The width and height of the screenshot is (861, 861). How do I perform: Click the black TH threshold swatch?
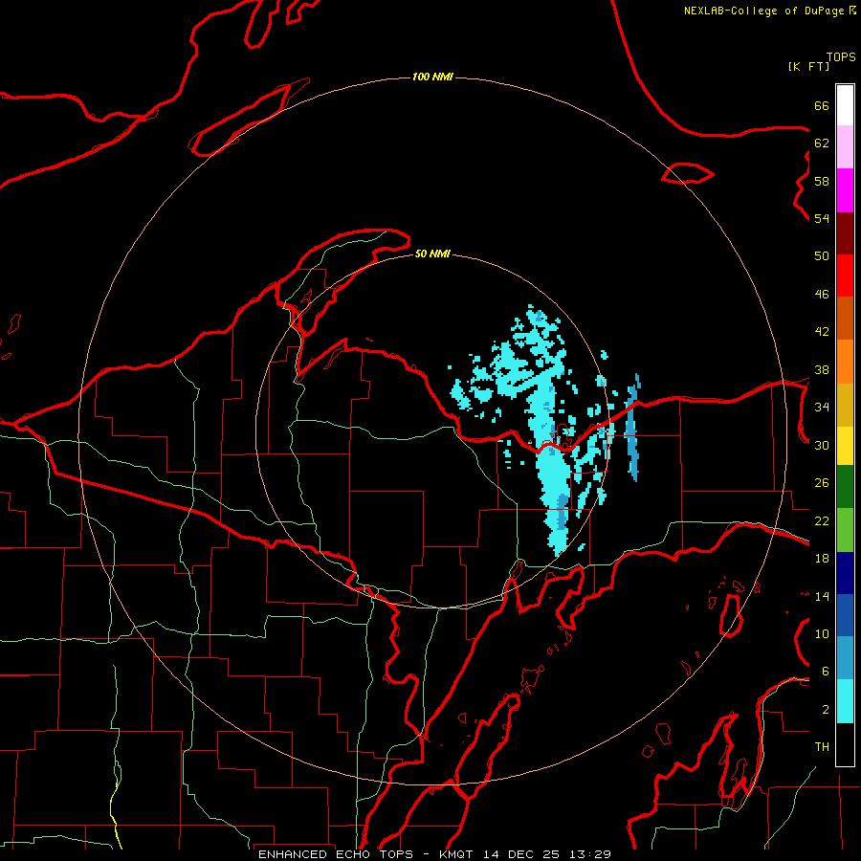pos(845,744)
